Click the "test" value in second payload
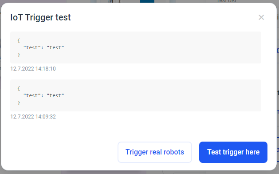Screen dimensions: 279x174 tap(55, 95)
